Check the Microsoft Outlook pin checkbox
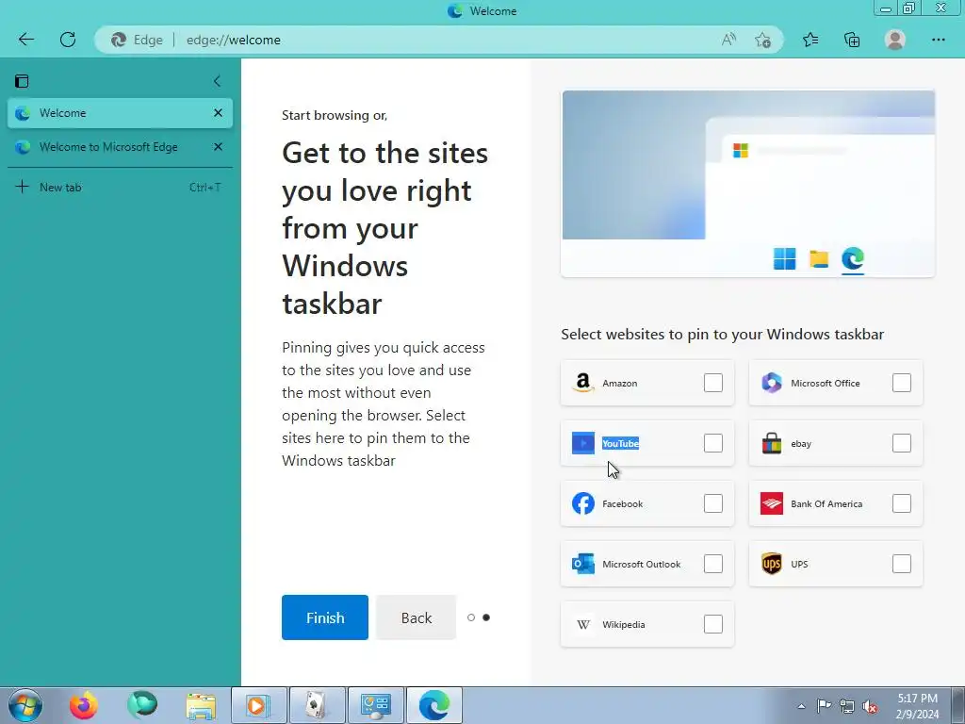Image resolution: width=965 pixels, height=724 pixels. click(713, 564)
